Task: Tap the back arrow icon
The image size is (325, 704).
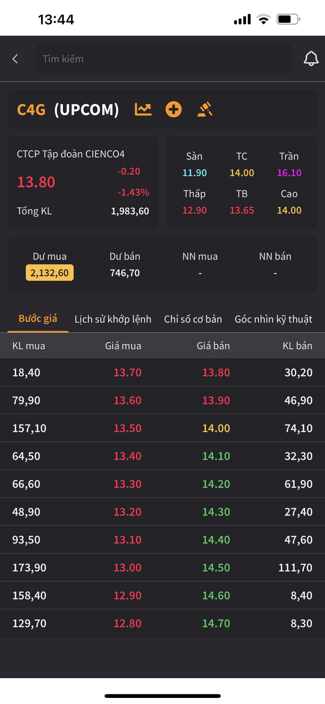Action: pos(15,59)
